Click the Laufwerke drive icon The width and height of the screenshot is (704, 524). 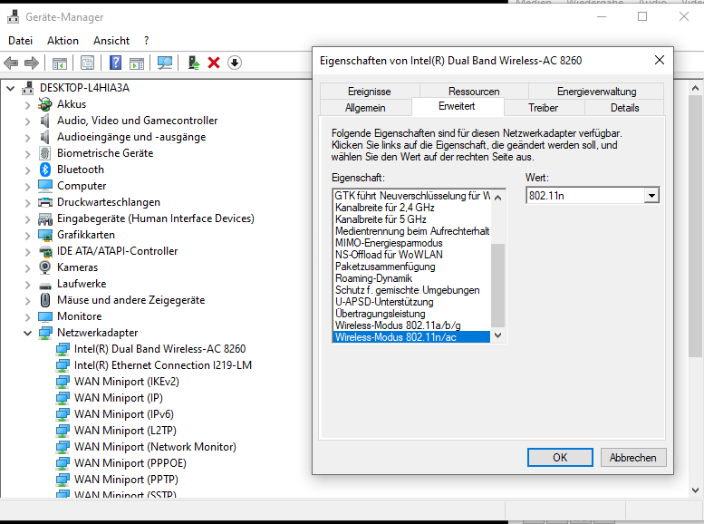point(45,286)
